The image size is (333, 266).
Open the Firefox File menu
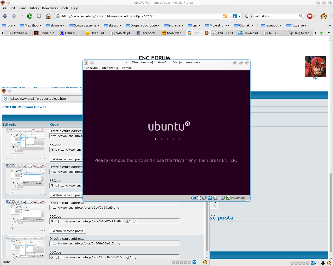click(4, 8)
